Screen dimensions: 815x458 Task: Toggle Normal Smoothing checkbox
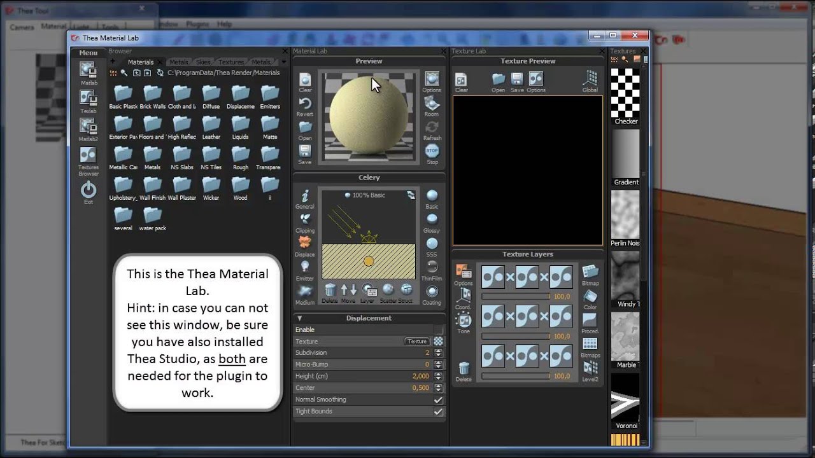[438, 399]
